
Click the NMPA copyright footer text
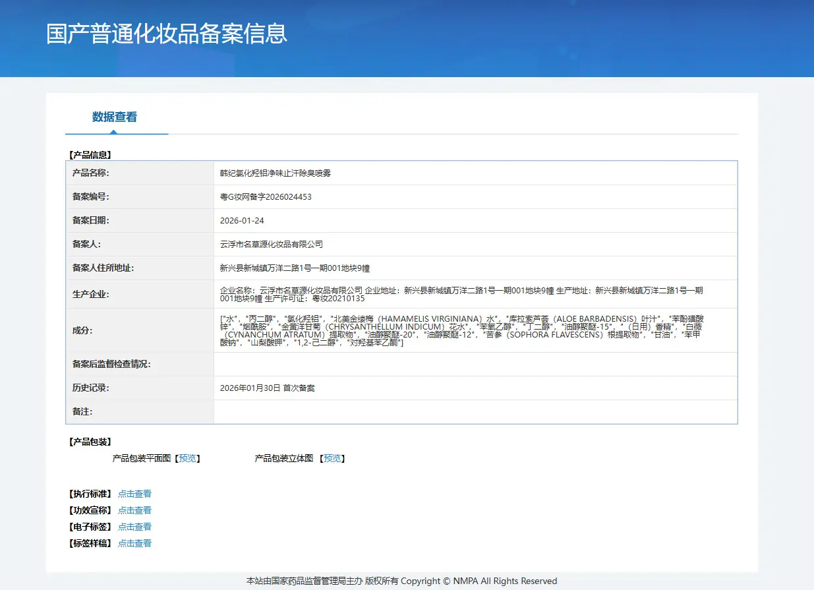(x=402, y=581)
